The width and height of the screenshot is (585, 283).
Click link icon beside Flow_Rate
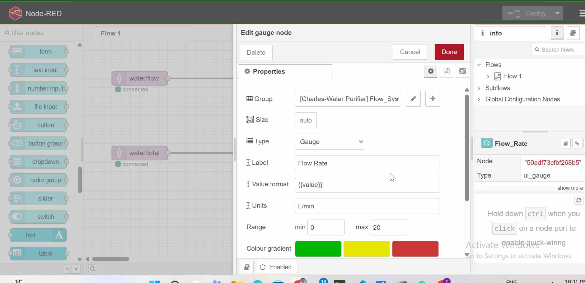pyautogui.click(x=577, y=143)
